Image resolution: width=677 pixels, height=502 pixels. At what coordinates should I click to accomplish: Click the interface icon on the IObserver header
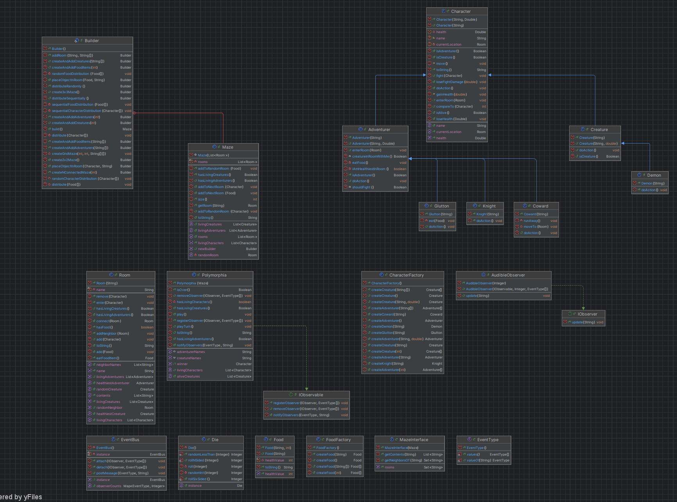pos(570,314)
